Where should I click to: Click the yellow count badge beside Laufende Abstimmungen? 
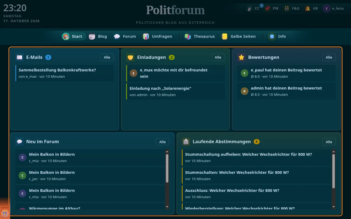point(257,142)
